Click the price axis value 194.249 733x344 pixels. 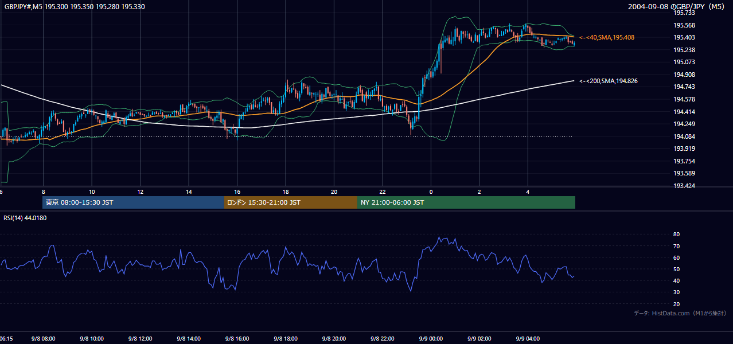[684, 124]
